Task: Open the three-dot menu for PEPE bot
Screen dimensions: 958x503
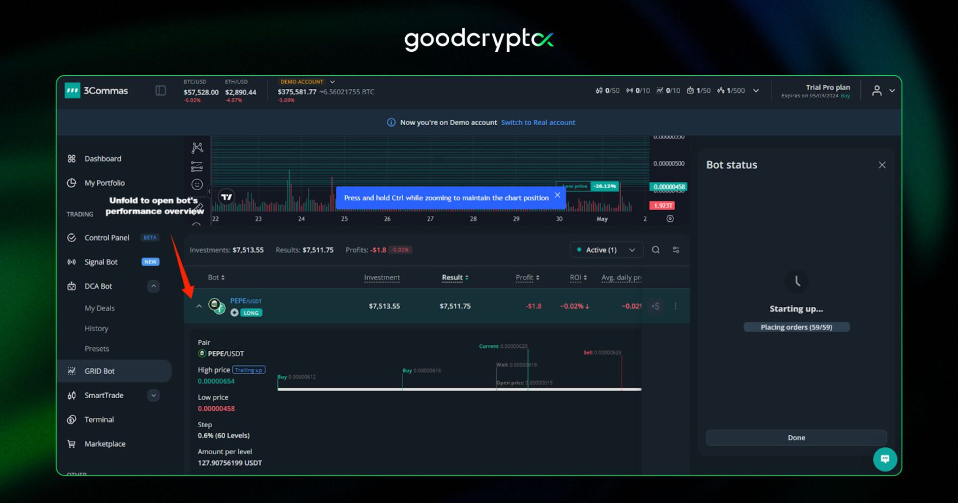Action: (676, 306)
